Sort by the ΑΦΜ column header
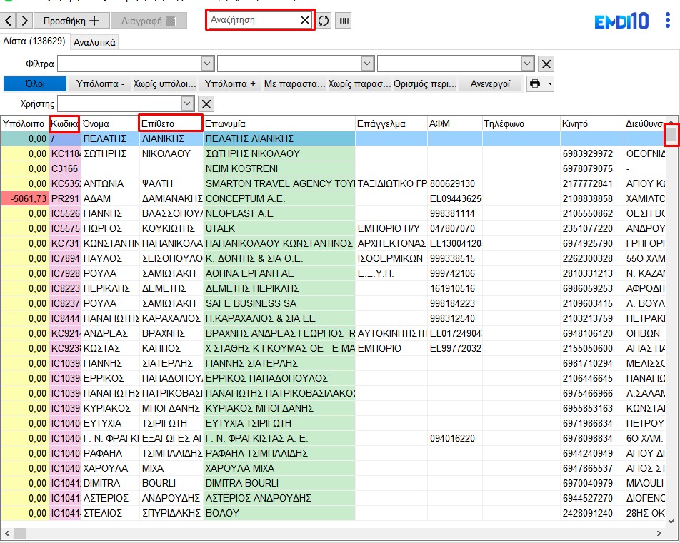 [455, 123]
